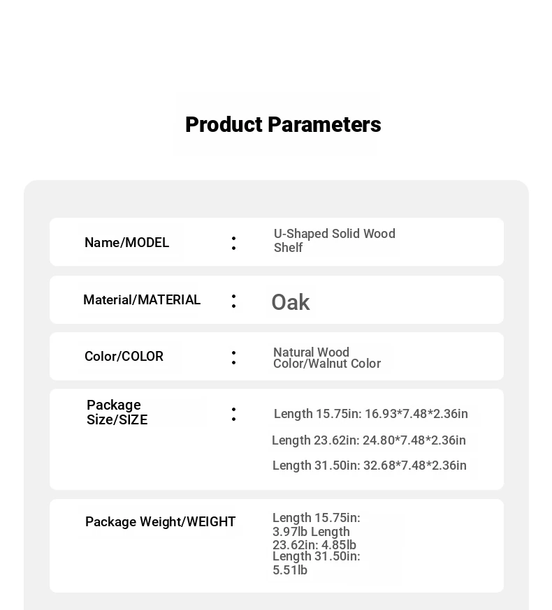Click the colon separator beside Name/MODEL

coord(234,243)
